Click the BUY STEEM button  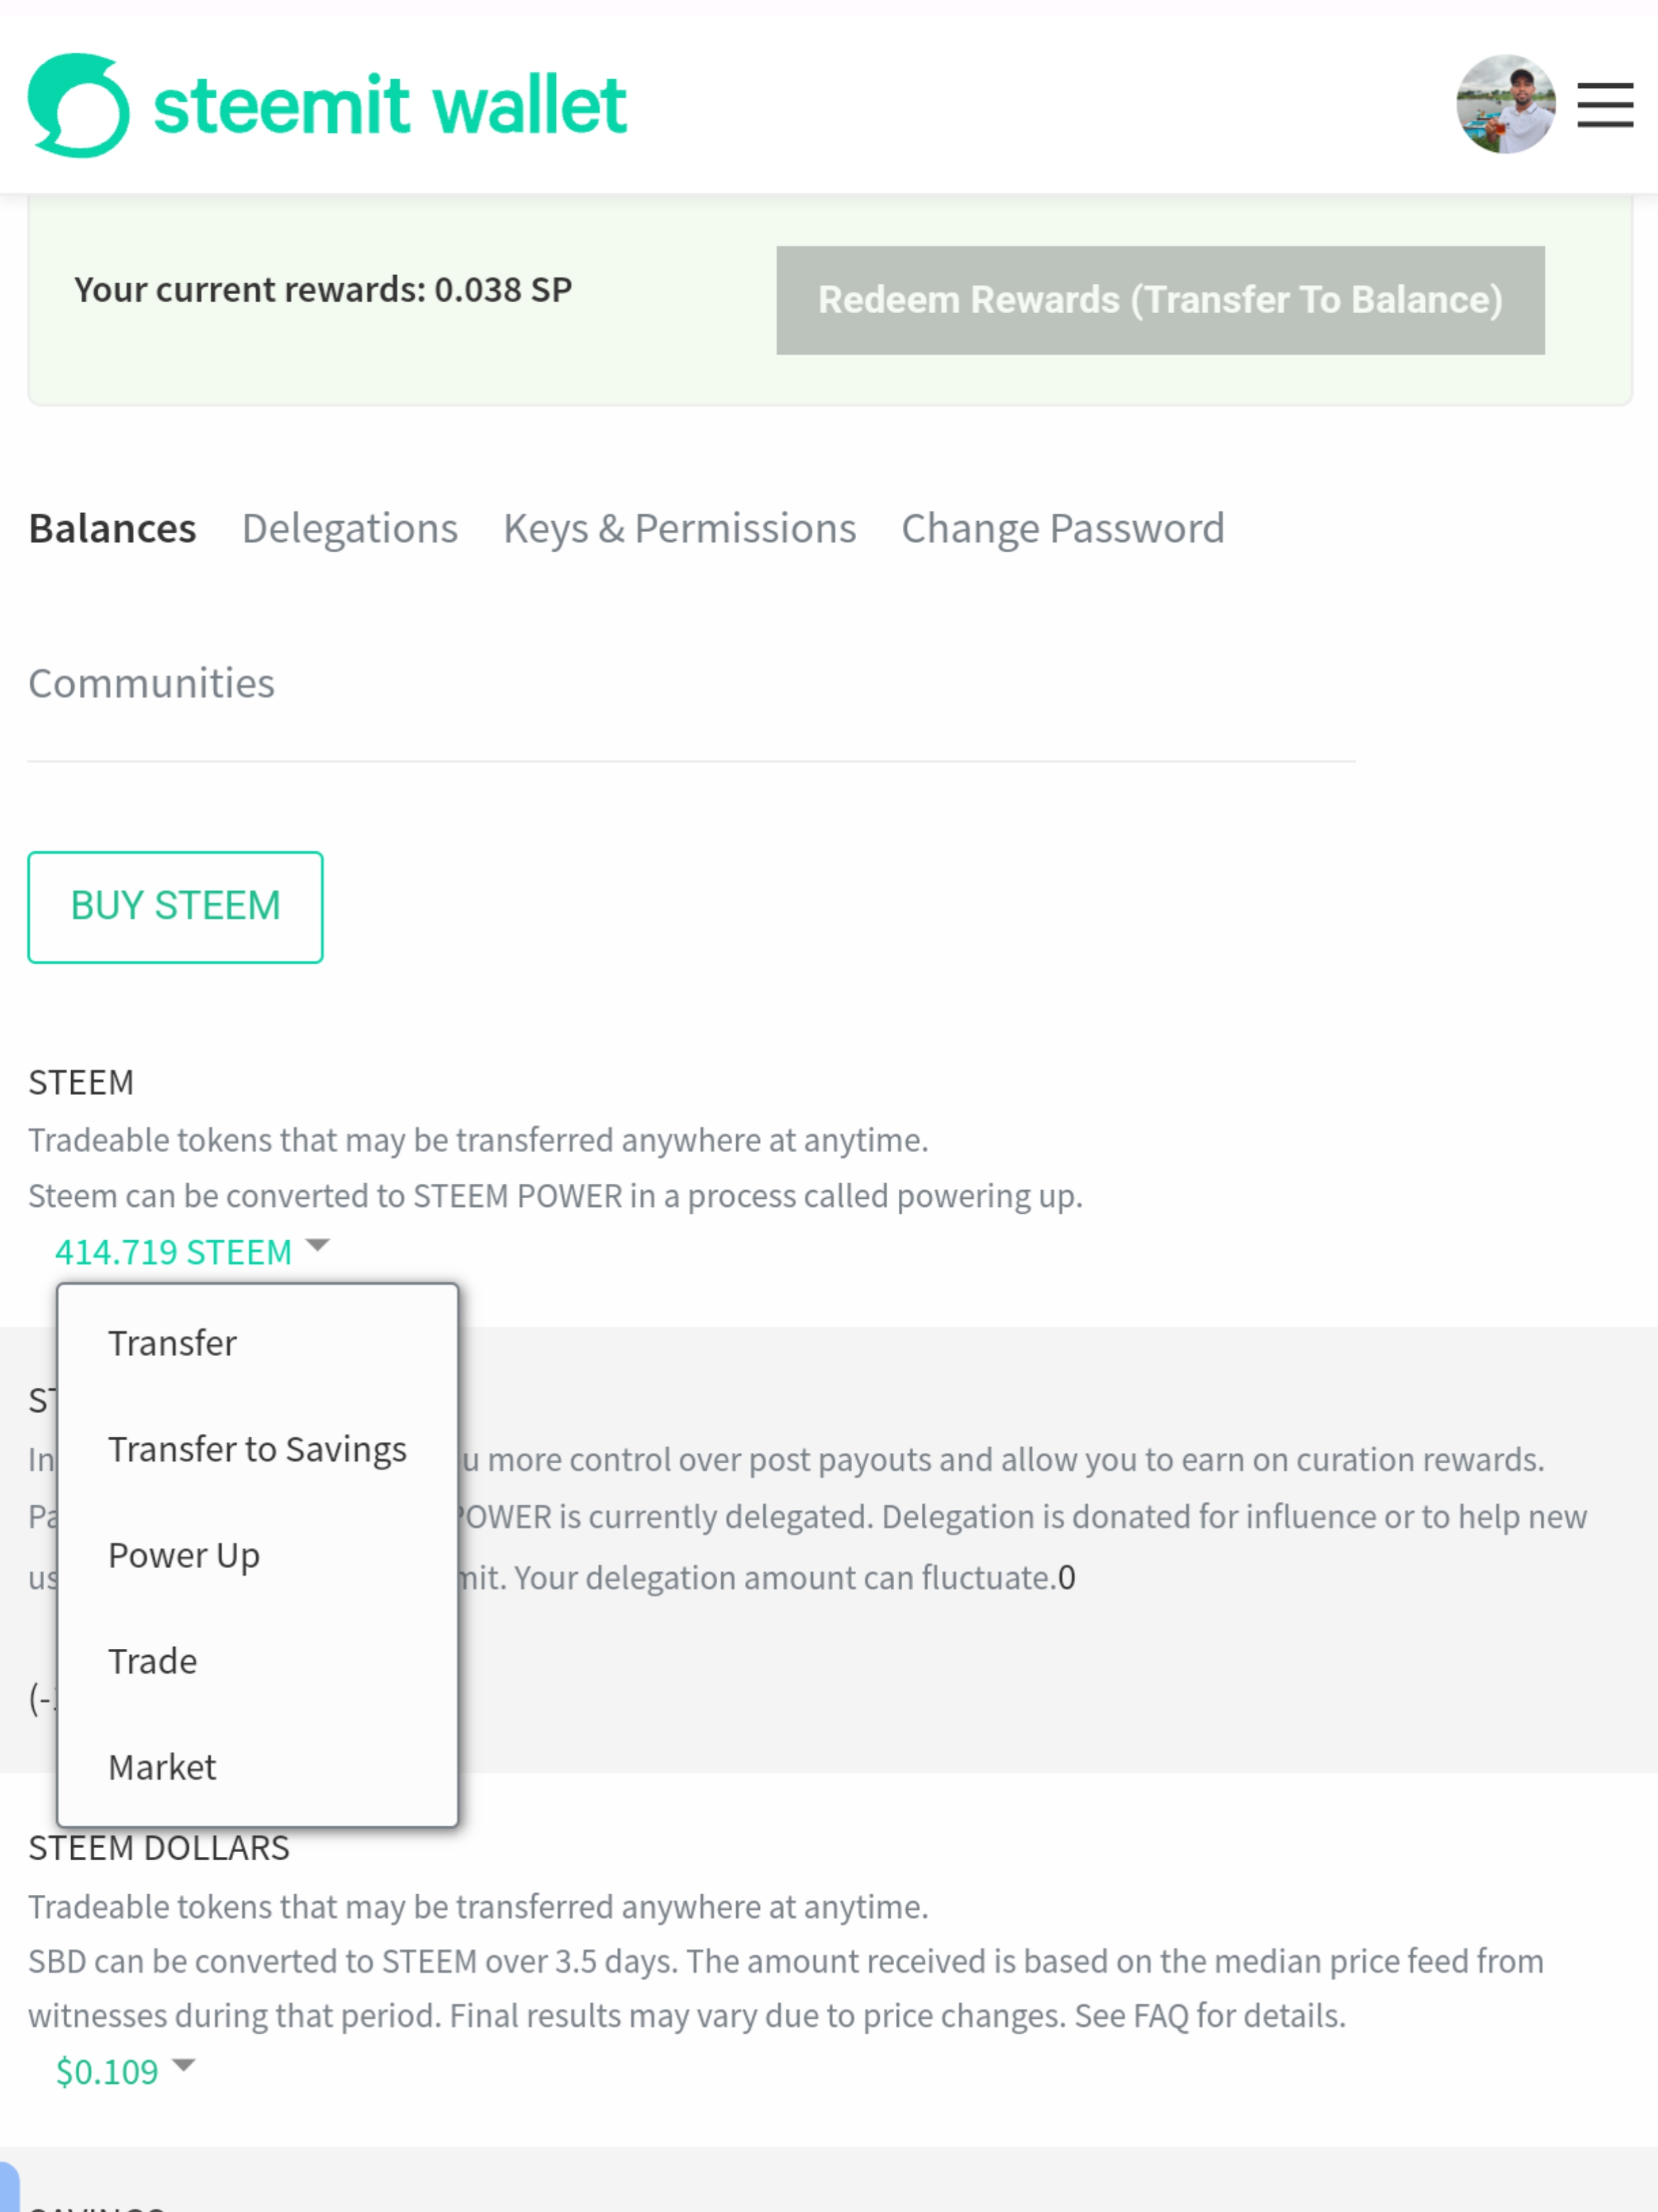tap(175, 907)
